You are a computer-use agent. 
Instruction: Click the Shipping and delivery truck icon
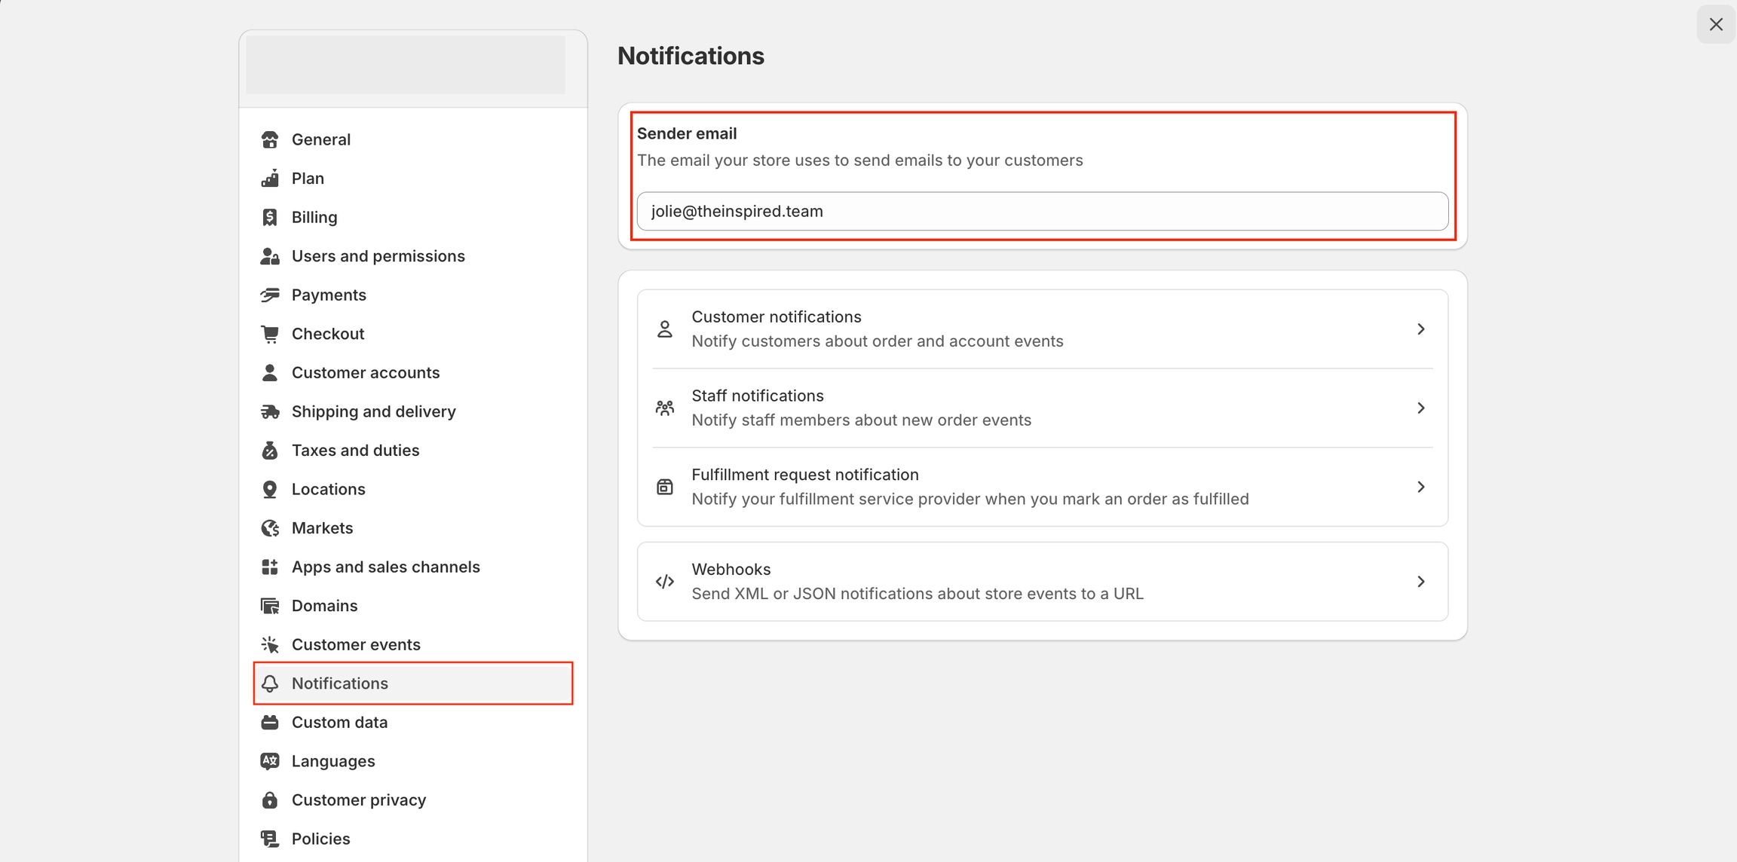(269, 411)
